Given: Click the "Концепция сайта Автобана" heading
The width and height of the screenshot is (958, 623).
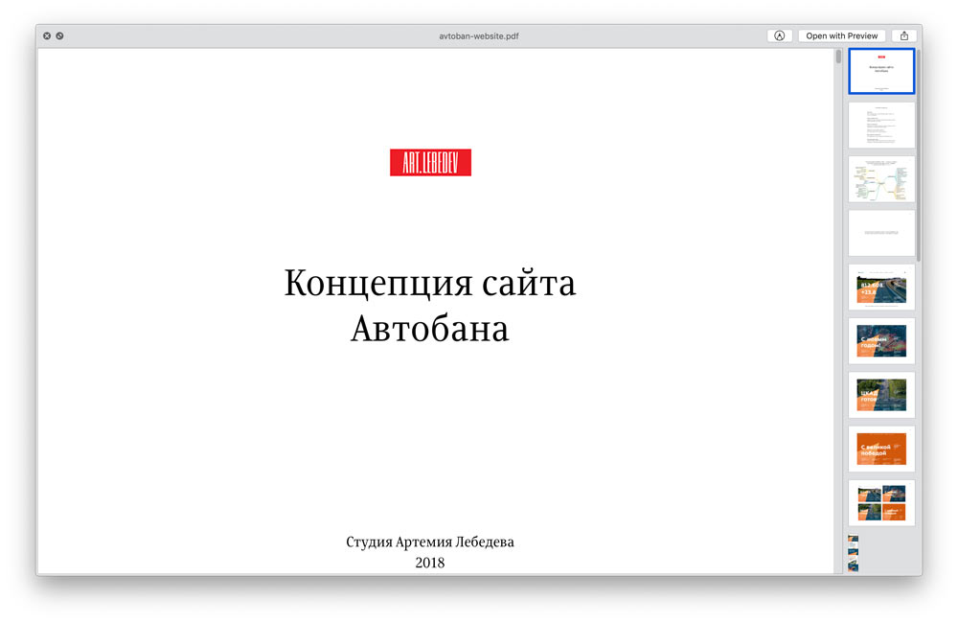Looking at the screenshot, I should coord(430,306).
